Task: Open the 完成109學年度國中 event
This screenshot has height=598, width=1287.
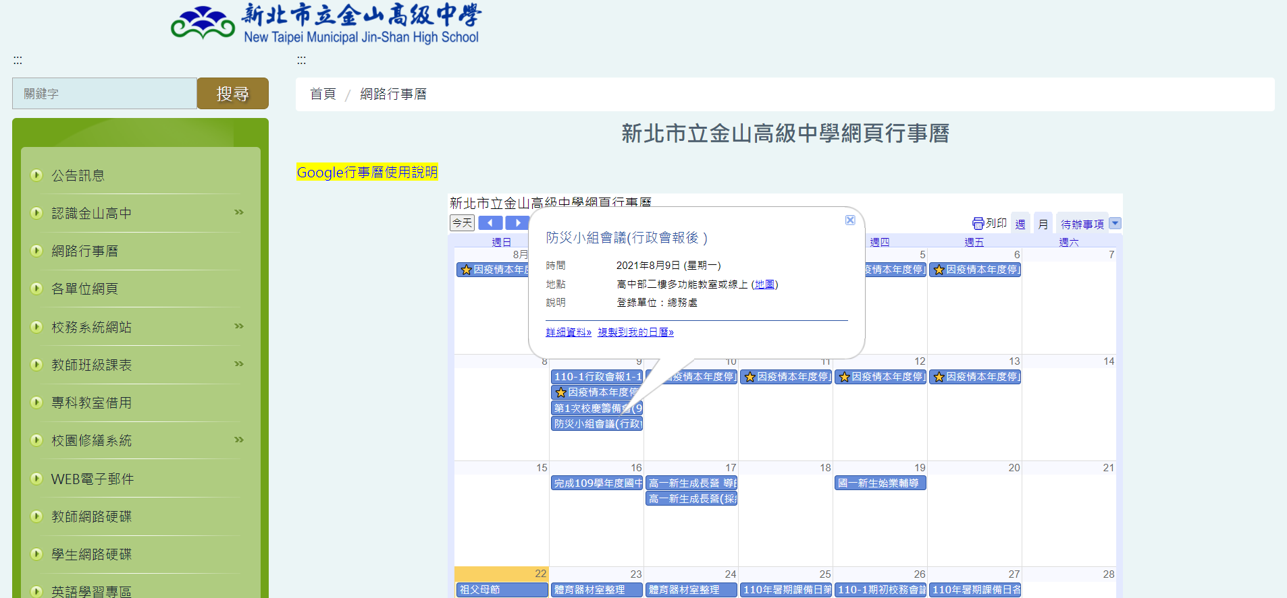Action: 597,483
